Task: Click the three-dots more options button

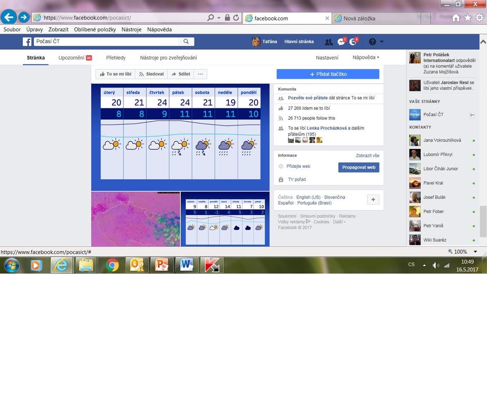Action: click(x=200, y=74)
